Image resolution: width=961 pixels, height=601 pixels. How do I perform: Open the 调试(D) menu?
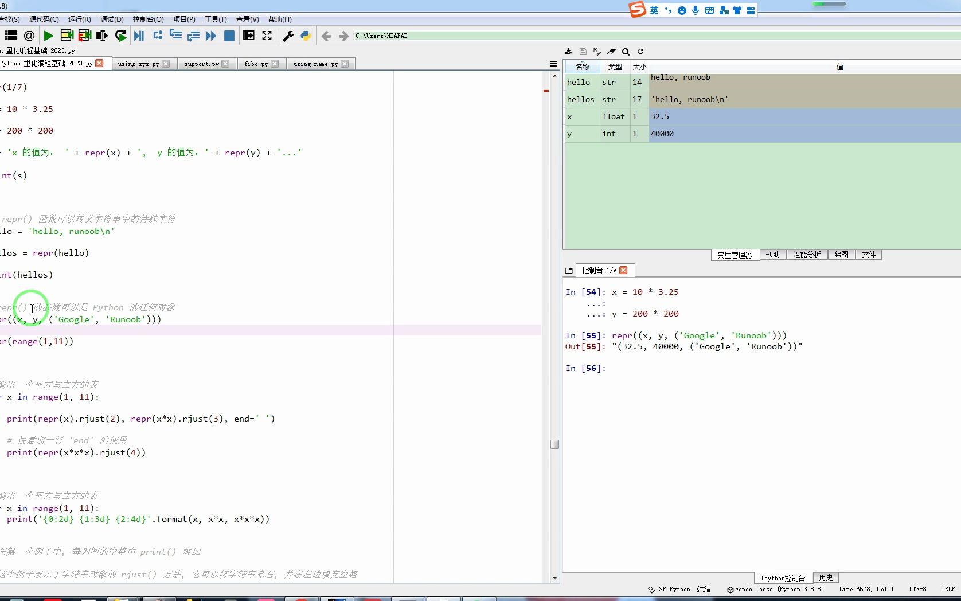[112, 19]
